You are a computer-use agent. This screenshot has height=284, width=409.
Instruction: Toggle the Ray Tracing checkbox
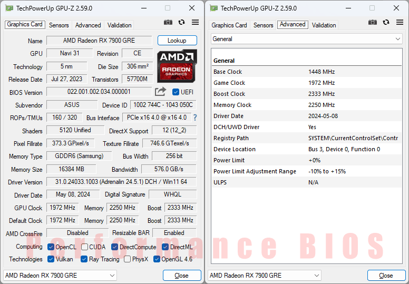84,259
